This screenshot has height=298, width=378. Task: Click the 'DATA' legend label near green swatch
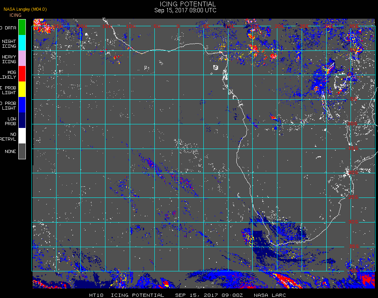11,28
